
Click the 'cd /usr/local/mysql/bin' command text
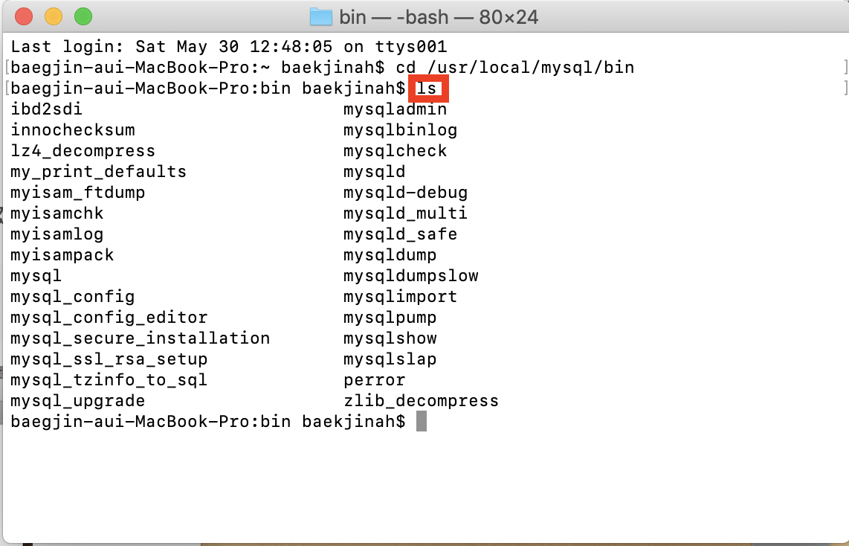pyautogui.click(x=515, y=68)
